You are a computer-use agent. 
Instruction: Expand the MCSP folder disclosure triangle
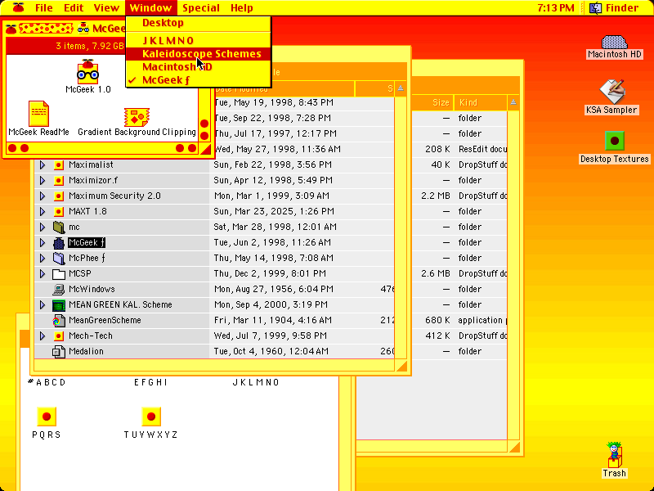pyautogui.click(x=43, y=274)
